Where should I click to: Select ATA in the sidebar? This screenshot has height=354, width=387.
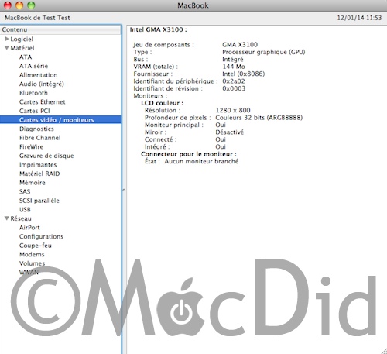pyautogui.click(x=26, y=57)
